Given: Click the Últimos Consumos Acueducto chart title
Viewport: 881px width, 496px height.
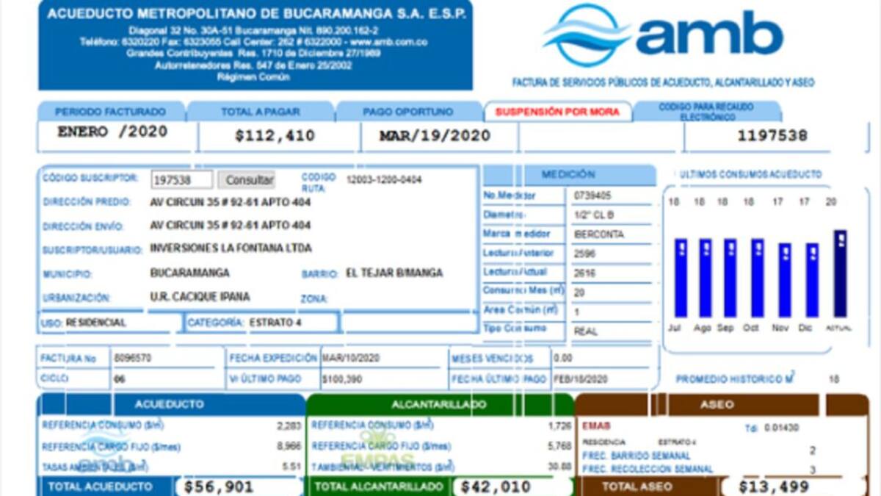Looking at the screenshot, I should 751,175.
